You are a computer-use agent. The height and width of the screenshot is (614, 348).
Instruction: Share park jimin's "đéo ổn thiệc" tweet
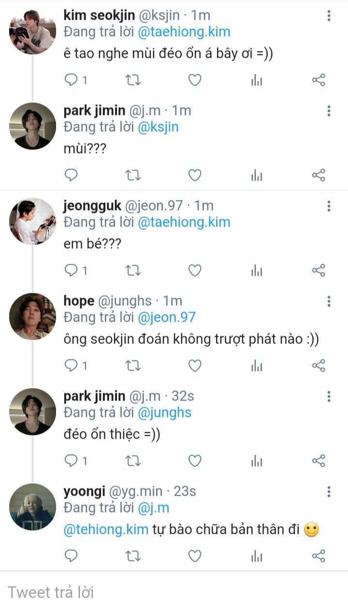pos(319,461)
